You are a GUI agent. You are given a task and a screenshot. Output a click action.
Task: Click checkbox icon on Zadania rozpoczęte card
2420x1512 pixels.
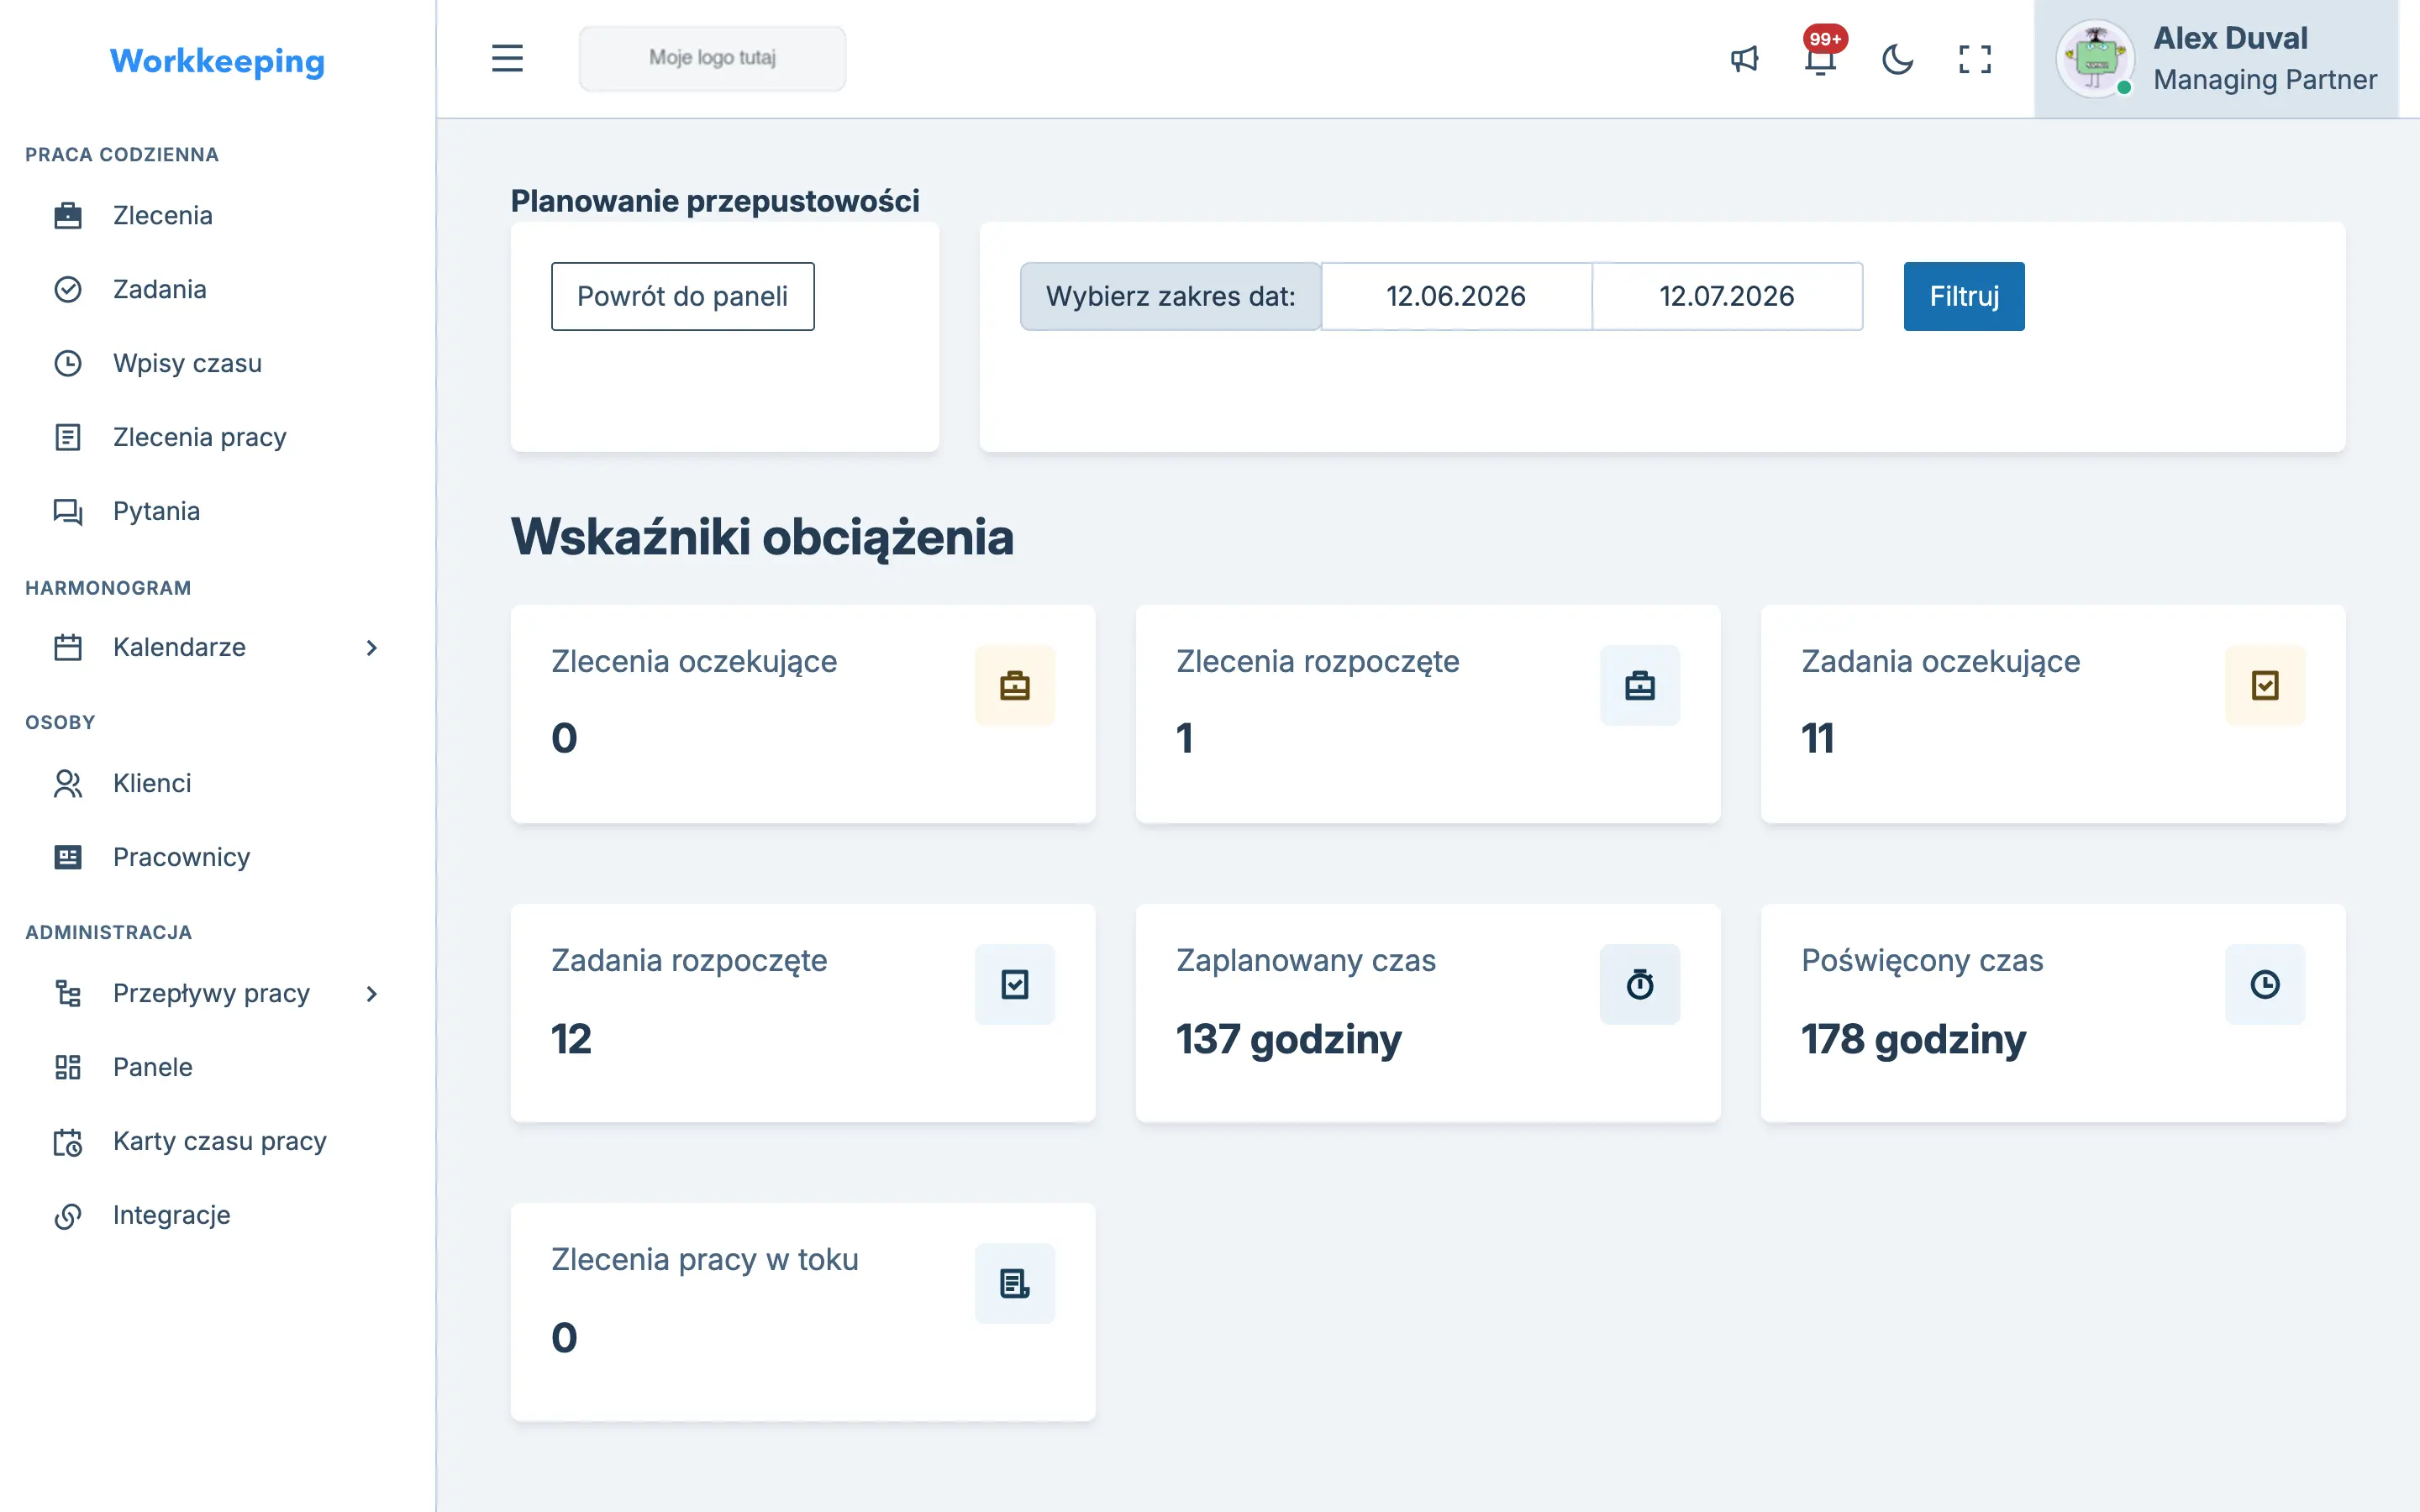[1014, 984]
